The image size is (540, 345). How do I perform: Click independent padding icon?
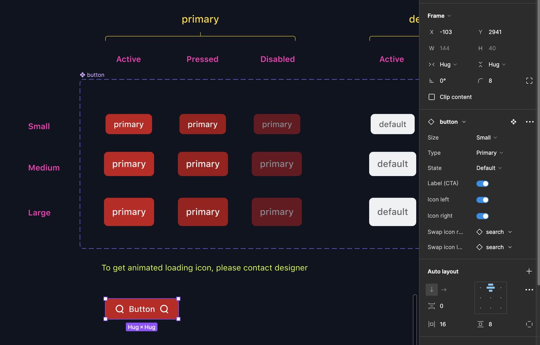coord(529,324)
